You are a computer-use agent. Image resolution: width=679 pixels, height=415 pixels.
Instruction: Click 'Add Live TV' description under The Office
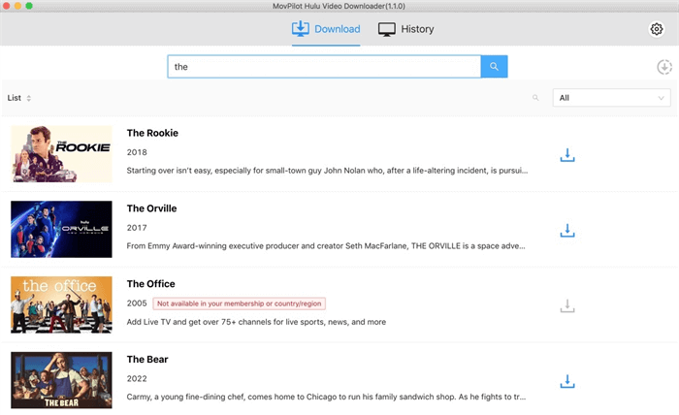256,322
